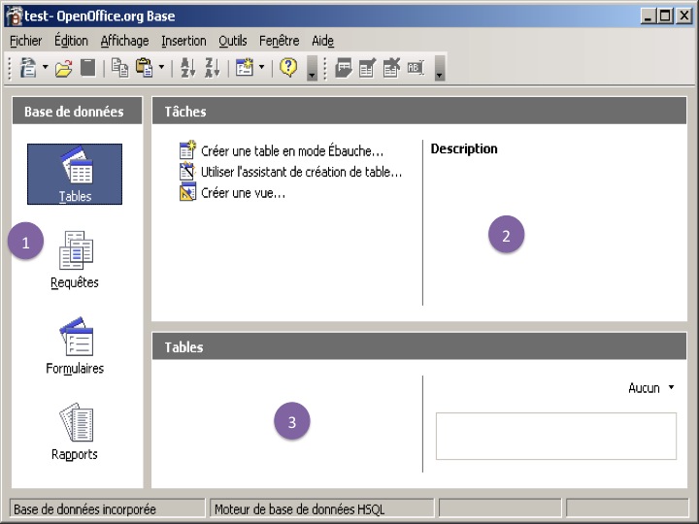Viewport: 699px width, 524px height.
Task: Maximize the OpenOffice Base window
Action: click(x=665, y=16)
